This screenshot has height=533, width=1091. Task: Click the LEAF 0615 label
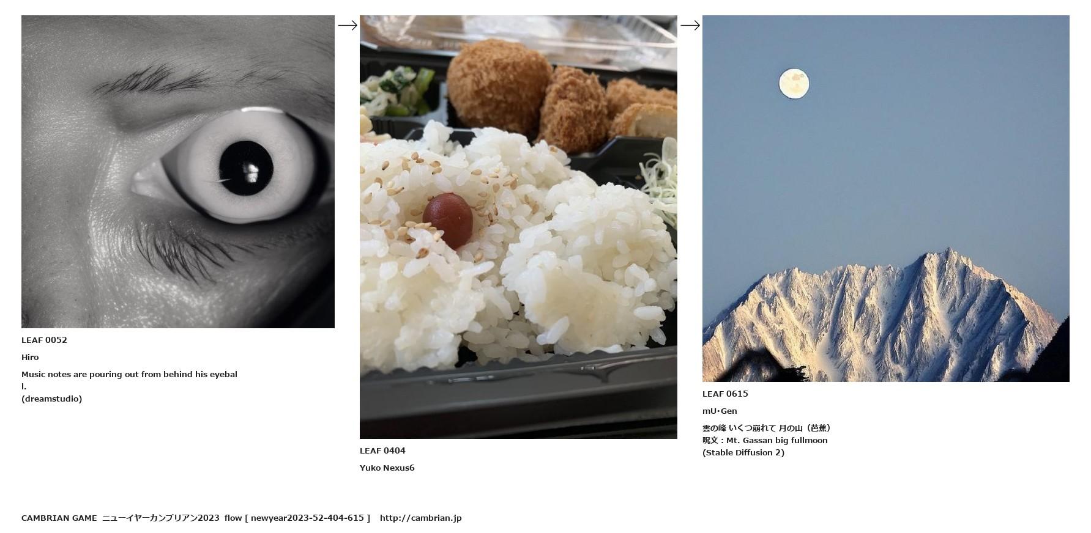pyautogui.click(x=725, y=394)
